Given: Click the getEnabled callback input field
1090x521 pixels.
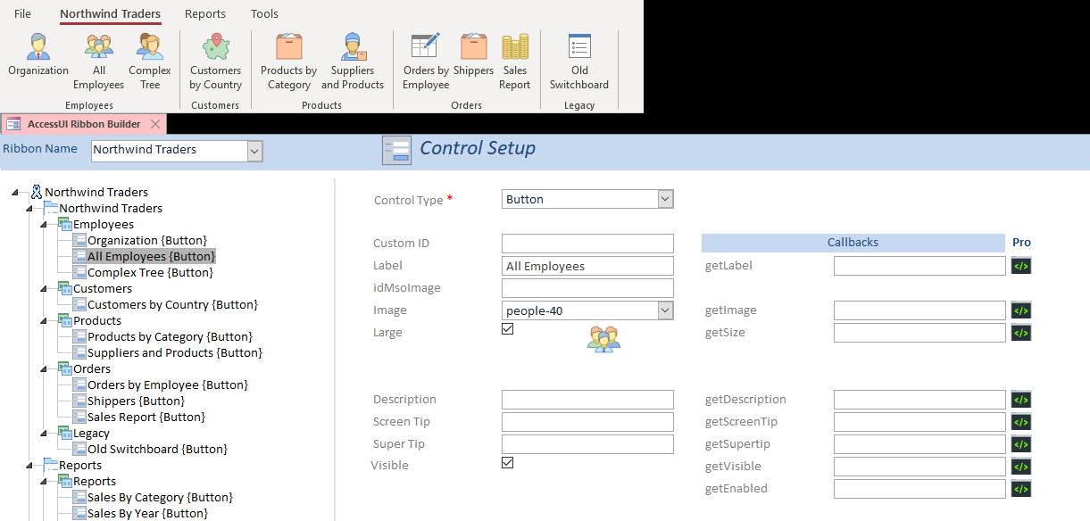Looking at the screenshot, I should pyautogui.click(x=919, y=489).
